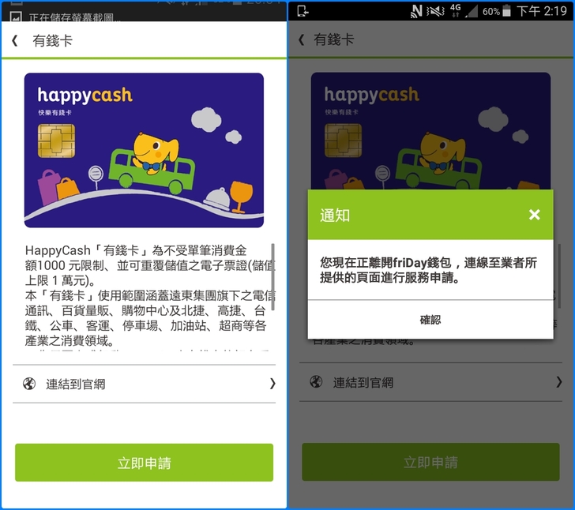Close the 通知 dialog with the X

[x=534, y=215]
